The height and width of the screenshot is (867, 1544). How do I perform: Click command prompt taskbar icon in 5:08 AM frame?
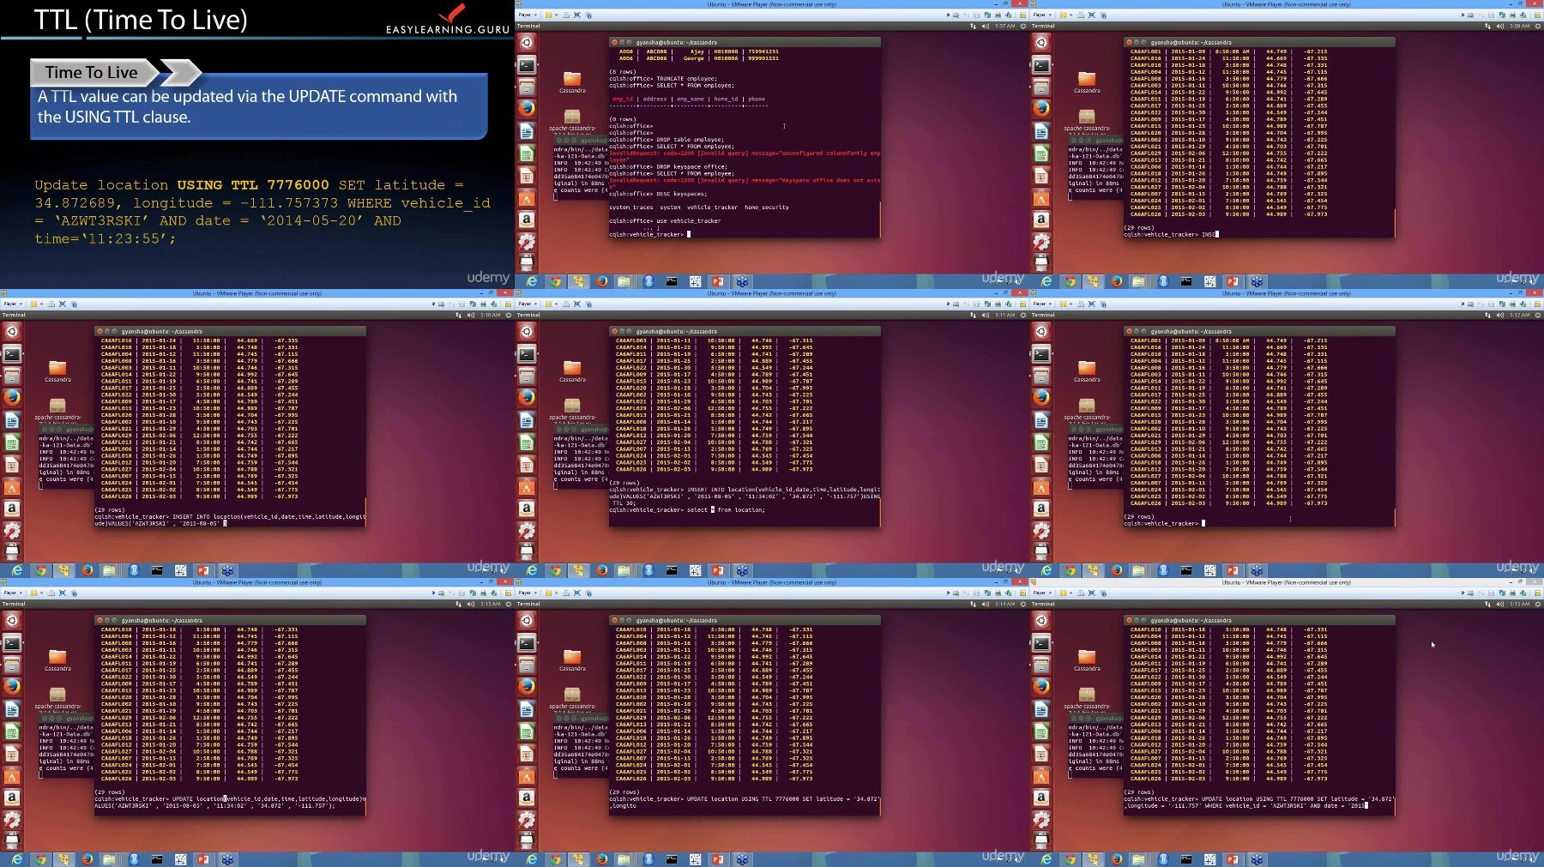(1186, 281)
